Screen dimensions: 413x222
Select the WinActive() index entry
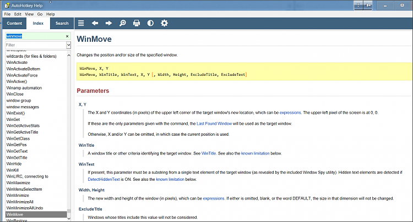click(17, 82)
